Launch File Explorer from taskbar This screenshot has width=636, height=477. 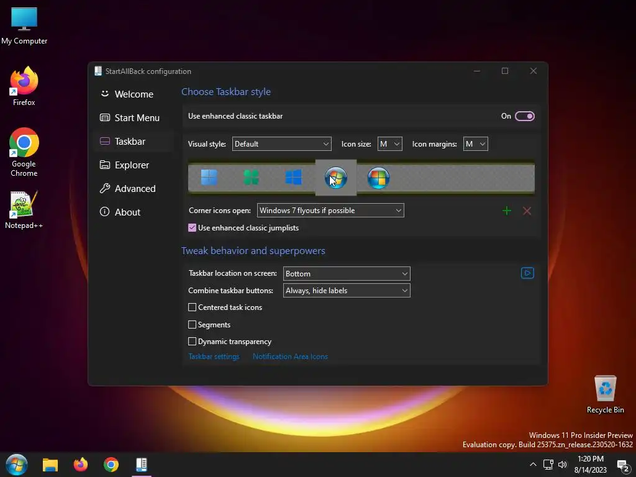(x=50, y=465)
